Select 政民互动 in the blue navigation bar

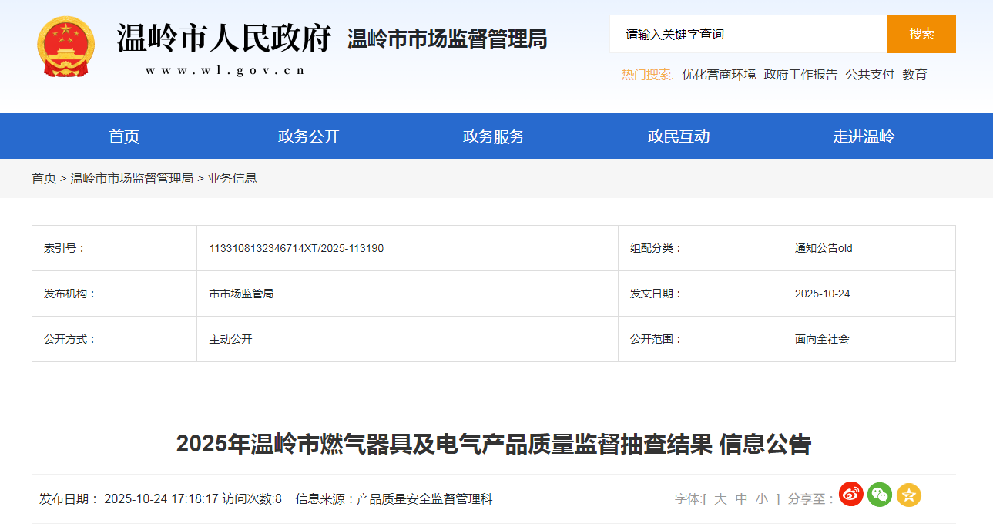pyautogui.click(x=679, y=136)
